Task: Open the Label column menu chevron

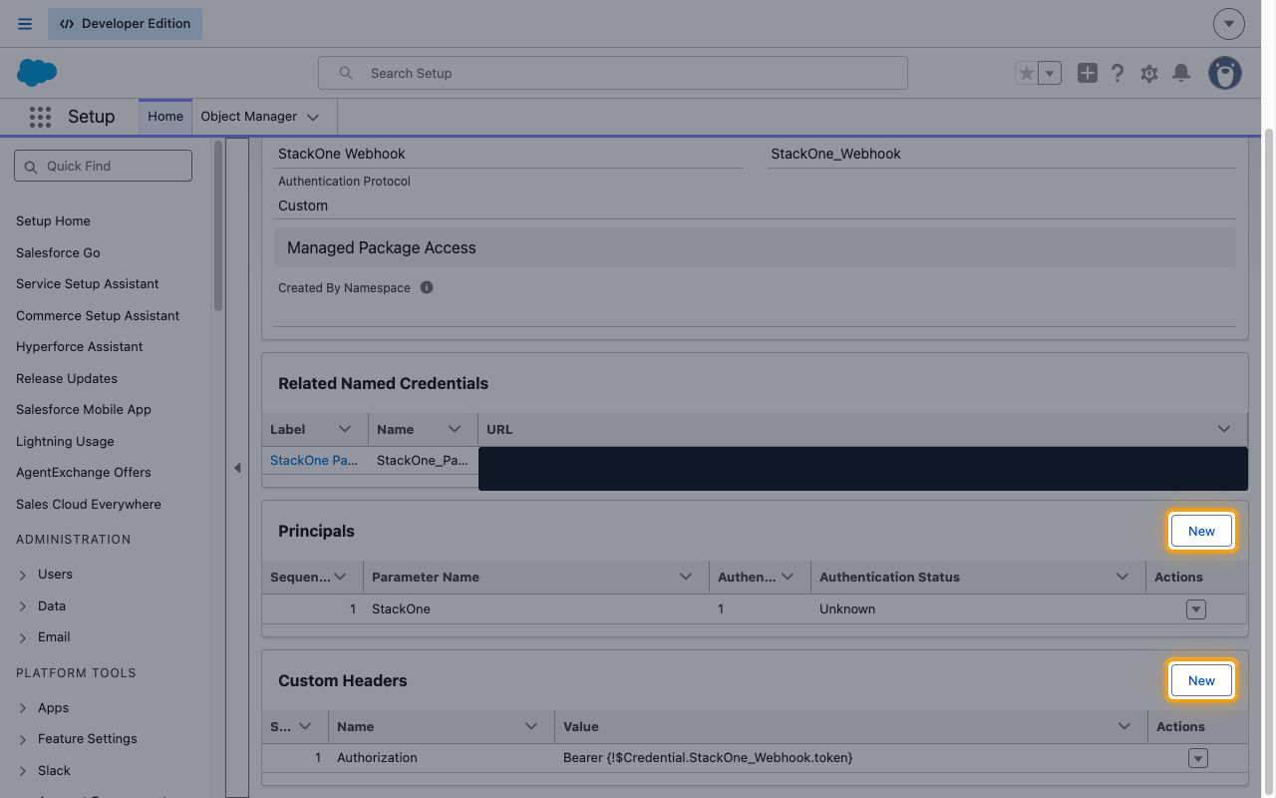Action: (345, 429)
